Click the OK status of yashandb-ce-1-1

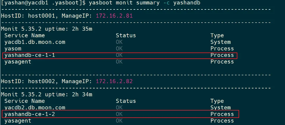(119, 55)
